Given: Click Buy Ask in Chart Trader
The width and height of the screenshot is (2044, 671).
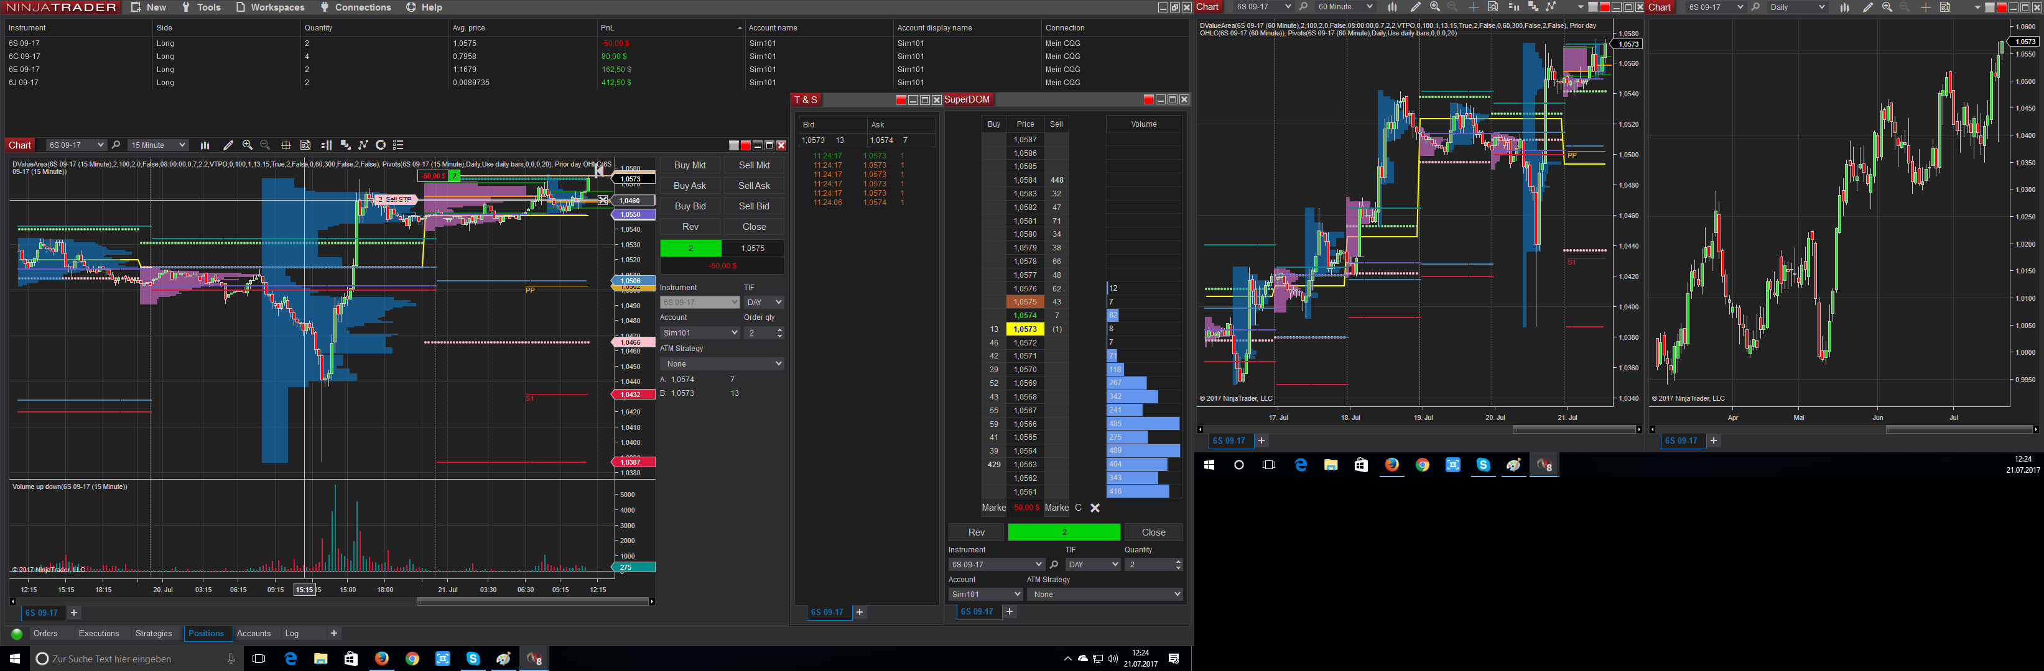Looking at the screenshot, I should click(x=690, y=185).
